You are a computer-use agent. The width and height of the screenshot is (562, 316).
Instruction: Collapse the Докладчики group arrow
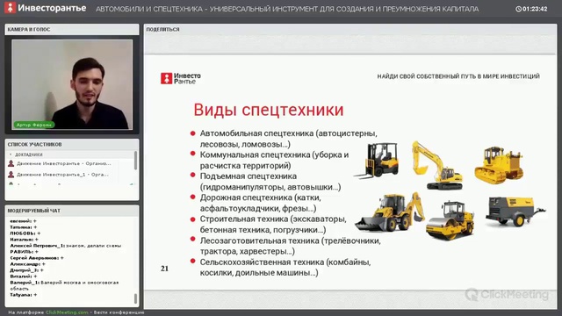[x=11, y=154]
